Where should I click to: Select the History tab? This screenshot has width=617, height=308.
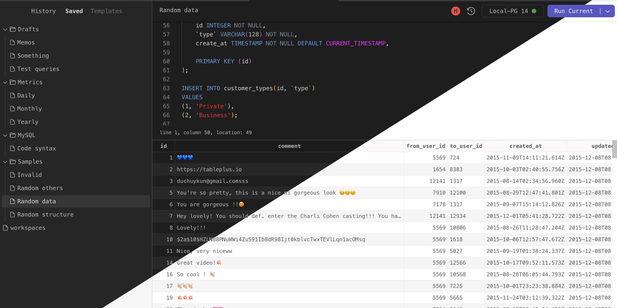point(43,11)
